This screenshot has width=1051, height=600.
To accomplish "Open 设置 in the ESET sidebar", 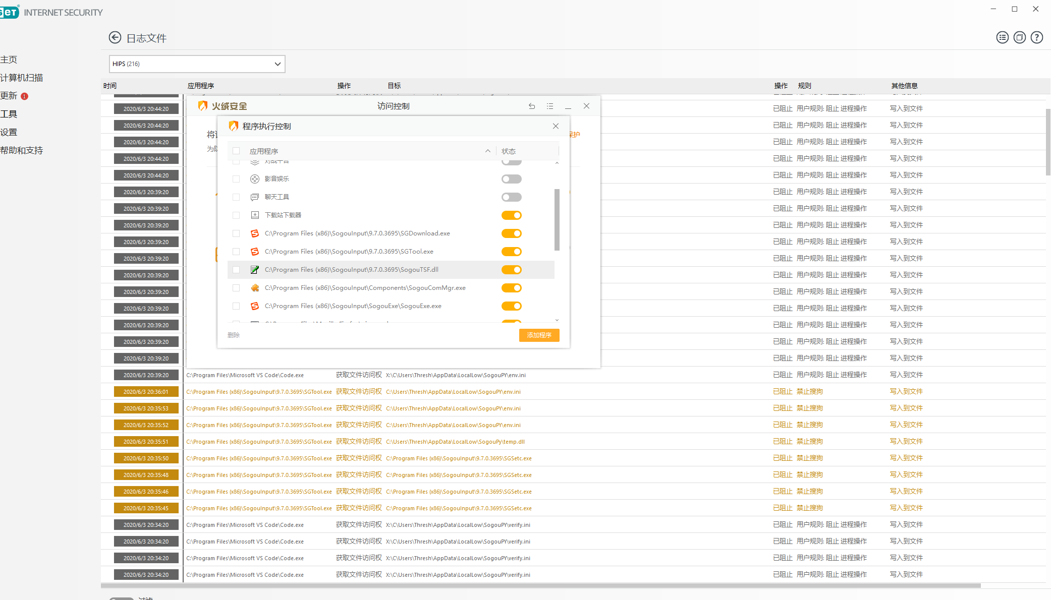I will point(9,132).
